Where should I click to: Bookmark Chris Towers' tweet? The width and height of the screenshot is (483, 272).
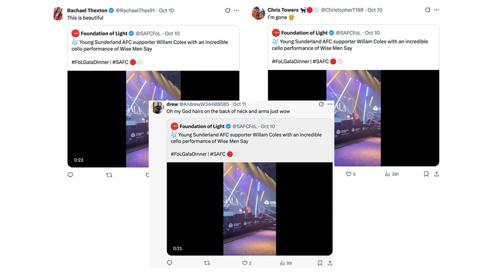[x=426, y=174]
